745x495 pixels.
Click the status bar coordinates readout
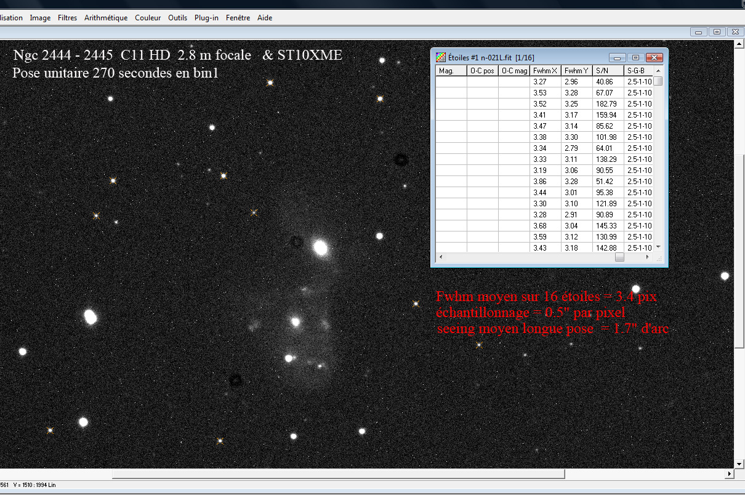[28, 485]
